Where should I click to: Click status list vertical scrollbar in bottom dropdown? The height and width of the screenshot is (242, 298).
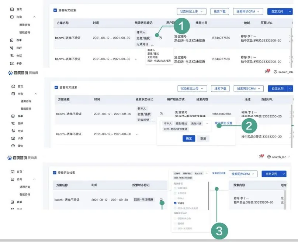point(209,196)
